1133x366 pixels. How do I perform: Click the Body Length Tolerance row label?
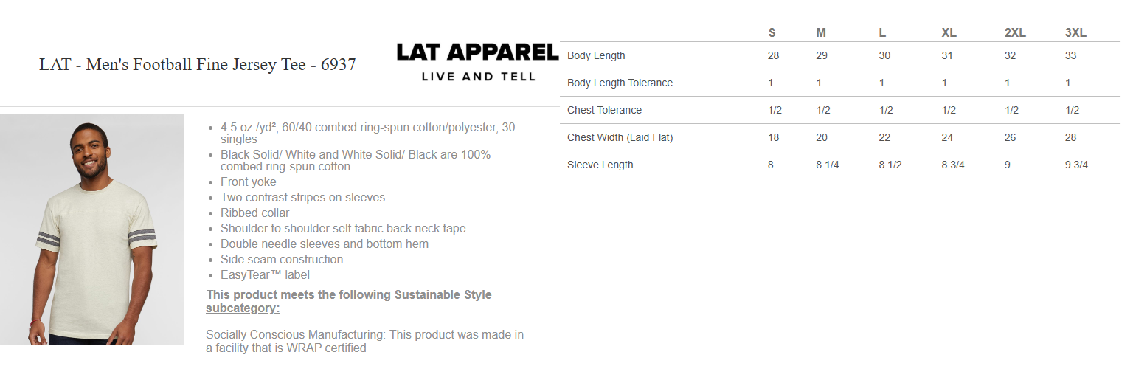(x=620, y=83)
